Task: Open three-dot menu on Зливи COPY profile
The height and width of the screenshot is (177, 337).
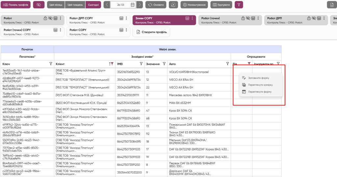Action: 192,18
